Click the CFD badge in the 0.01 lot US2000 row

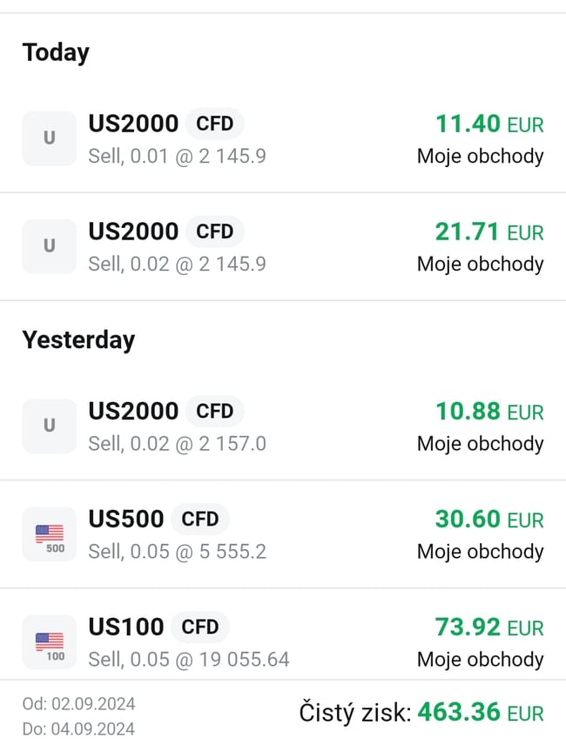[x=214, y=124]
